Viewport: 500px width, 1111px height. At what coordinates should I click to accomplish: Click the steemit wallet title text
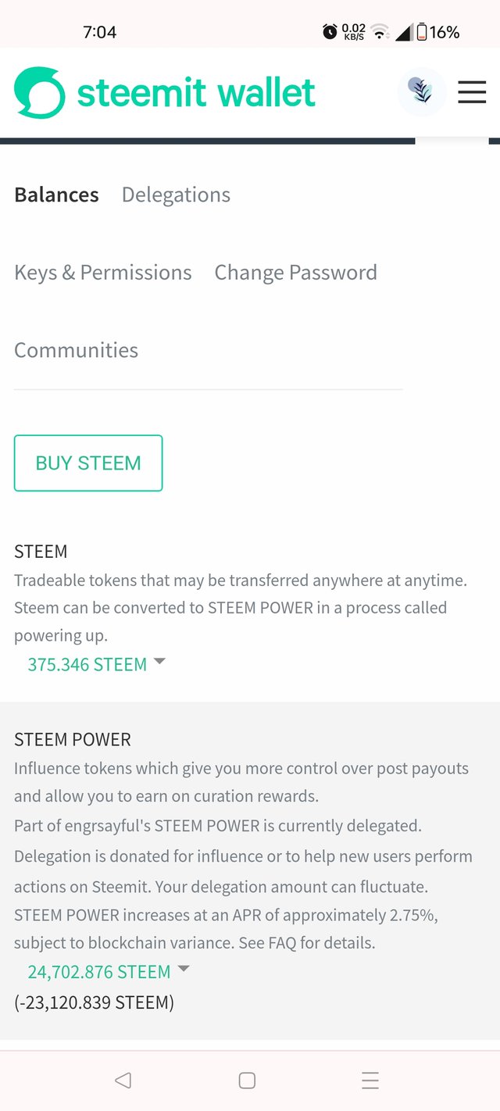[x=196, y=93]
